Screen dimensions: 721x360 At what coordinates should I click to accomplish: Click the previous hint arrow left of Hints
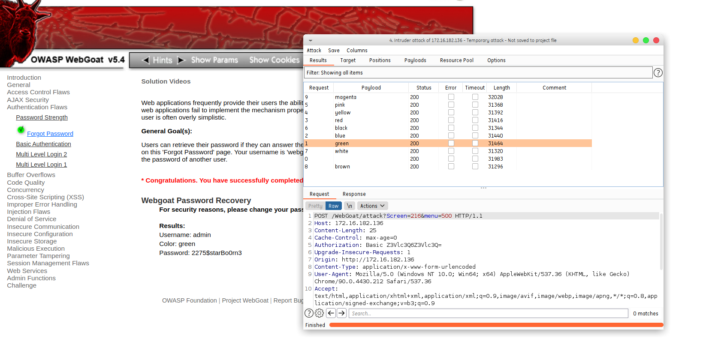[146, 60]
